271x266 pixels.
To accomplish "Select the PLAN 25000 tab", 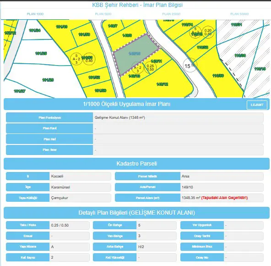I will coord(171,14).
